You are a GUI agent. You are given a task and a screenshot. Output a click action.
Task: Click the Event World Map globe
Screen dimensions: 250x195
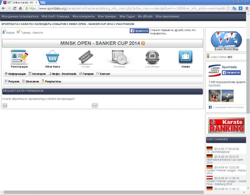(226, 39)
